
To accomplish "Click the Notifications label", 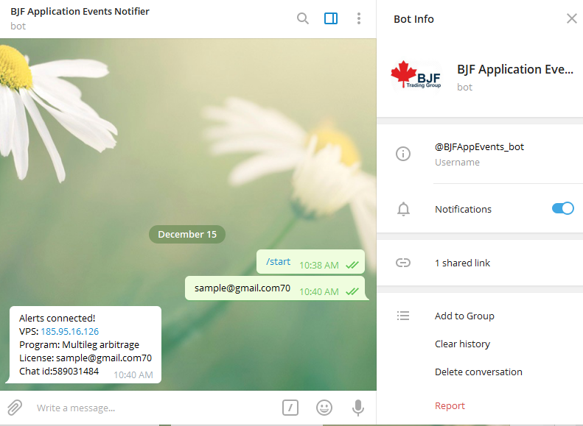I will pyautogui.click(x=463, y=209).
